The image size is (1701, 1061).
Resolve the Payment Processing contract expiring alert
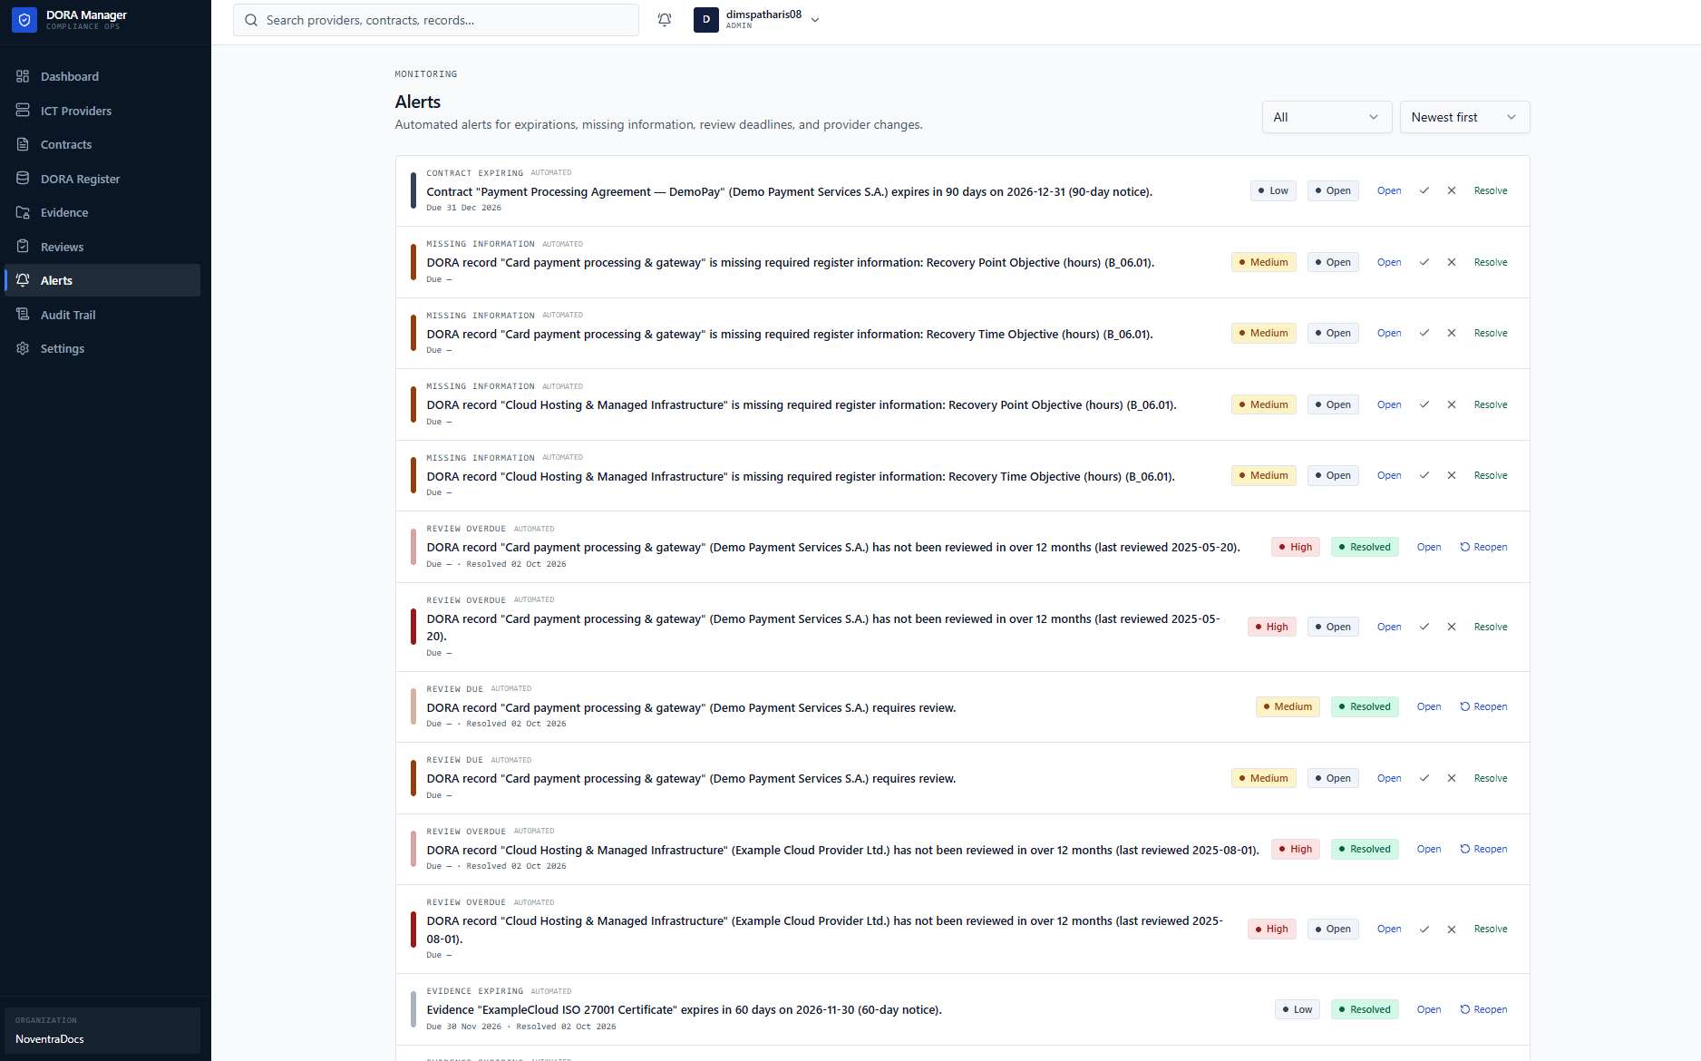(1491, 190)
